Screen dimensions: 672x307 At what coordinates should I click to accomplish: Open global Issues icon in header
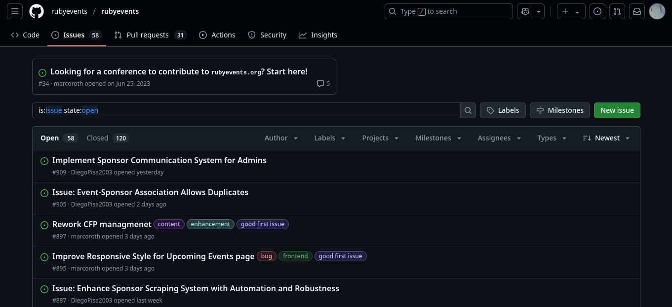click(597, 11)
